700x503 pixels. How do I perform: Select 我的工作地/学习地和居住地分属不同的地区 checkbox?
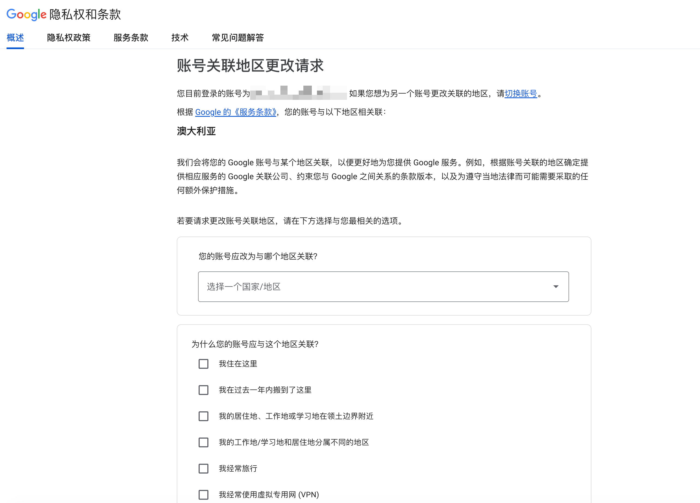pyautogui.click(x=204, y=442)
